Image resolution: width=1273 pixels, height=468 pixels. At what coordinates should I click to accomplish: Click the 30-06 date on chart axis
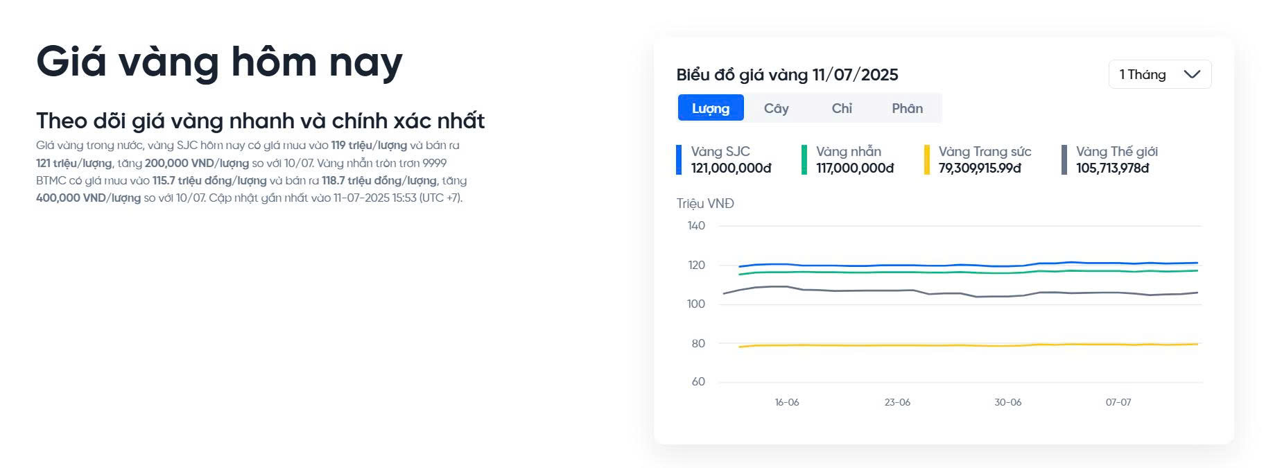(x=1007, y=402)
